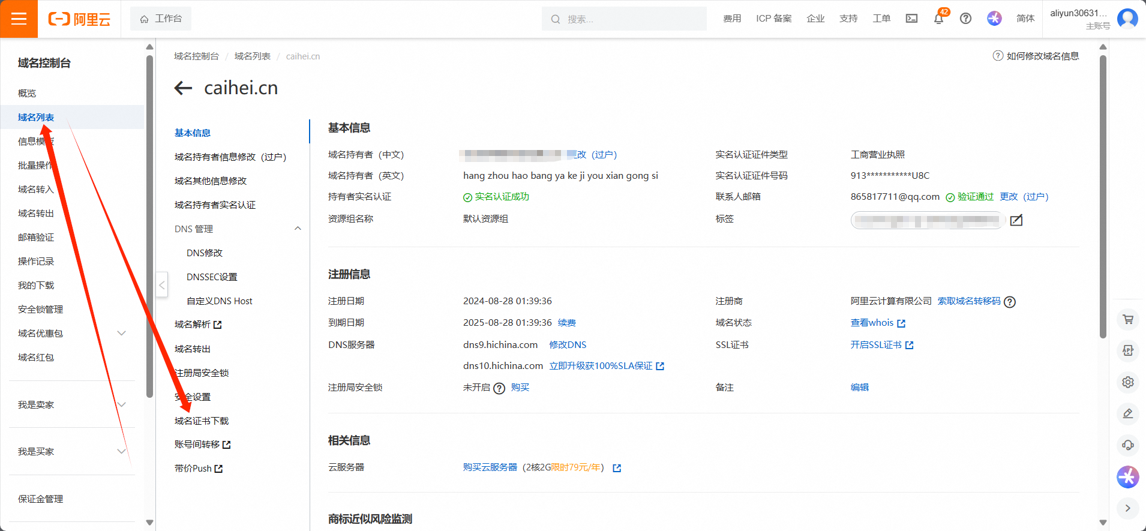Click 购买 beside 注册局安全锁

pyautogui.click(x=520, y=388)
